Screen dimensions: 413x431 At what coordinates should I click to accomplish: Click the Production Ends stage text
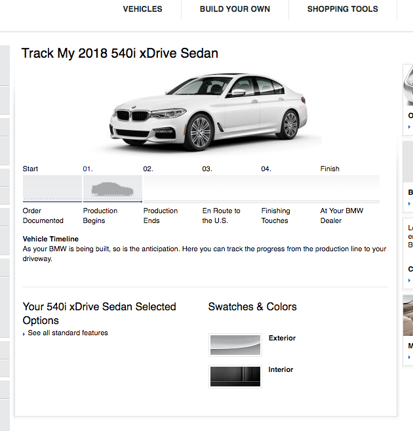tap(161, 216)
